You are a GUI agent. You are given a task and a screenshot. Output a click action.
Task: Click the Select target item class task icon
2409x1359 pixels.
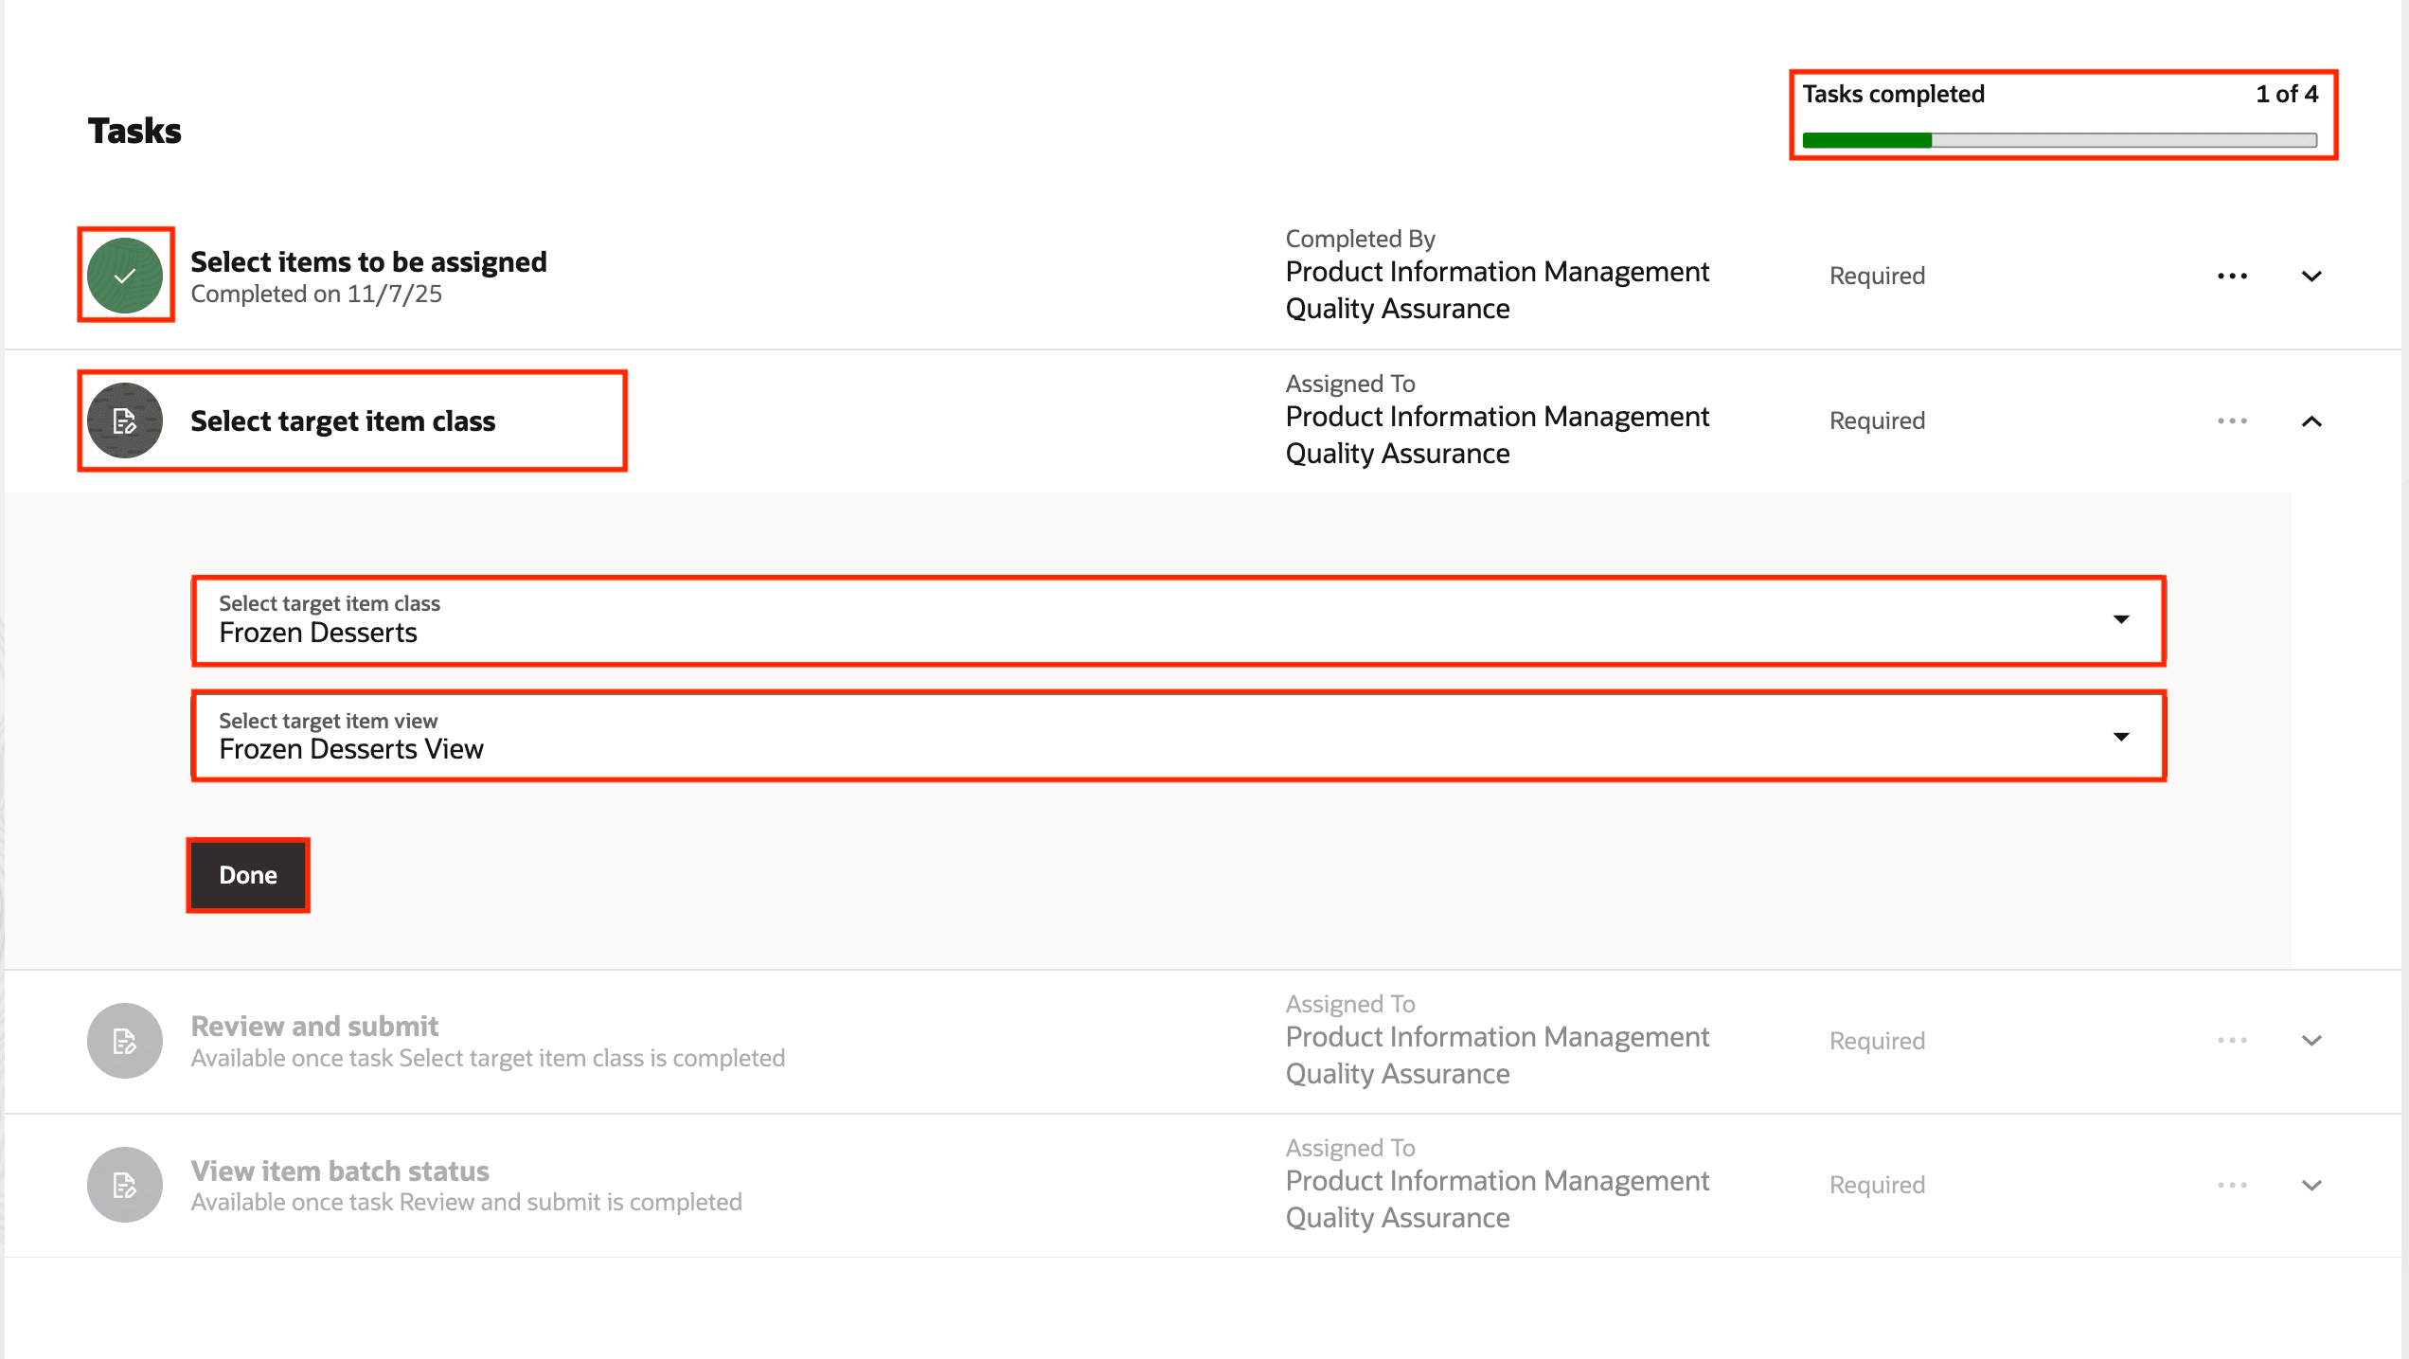125,420
